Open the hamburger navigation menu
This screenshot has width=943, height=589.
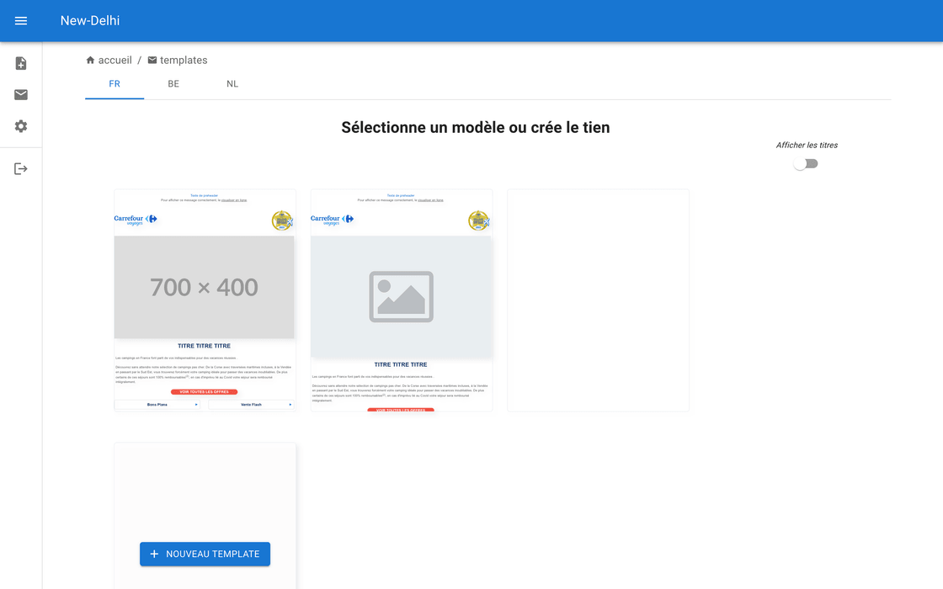click(21, 21)
